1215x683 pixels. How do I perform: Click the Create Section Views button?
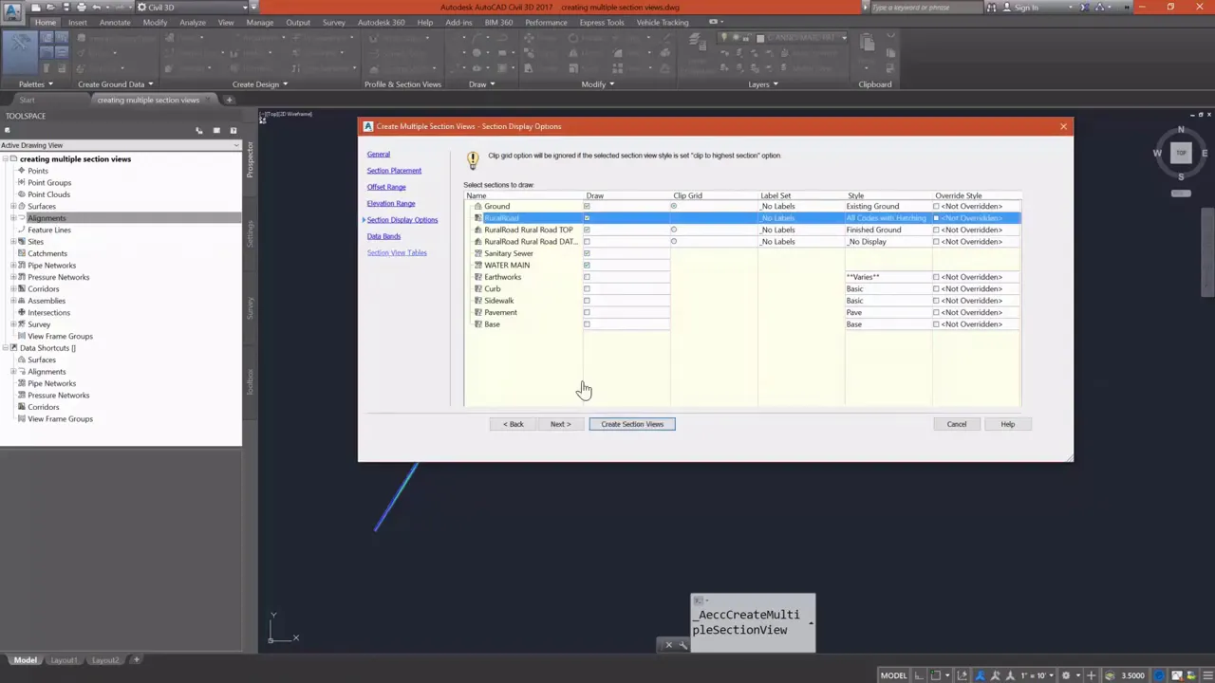tap(632, 424)
